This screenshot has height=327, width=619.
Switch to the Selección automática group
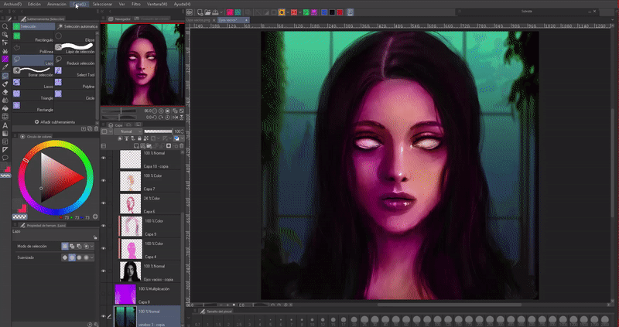77,26
